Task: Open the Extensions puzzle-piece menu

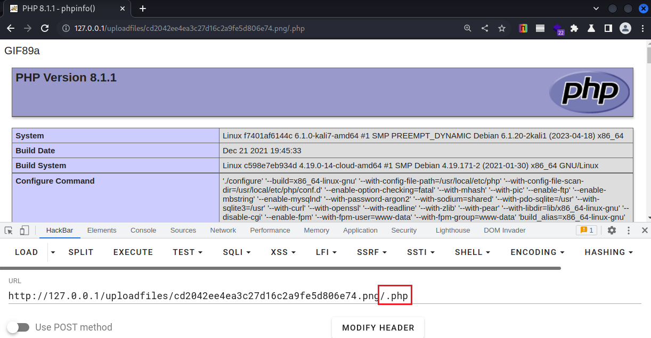Action: 574,29
